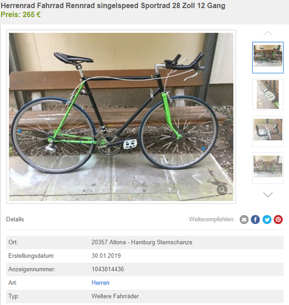This screenshot has width=289, height=305.
Task: Select the first bike thumbnail
Action: [x=268, y=58]
